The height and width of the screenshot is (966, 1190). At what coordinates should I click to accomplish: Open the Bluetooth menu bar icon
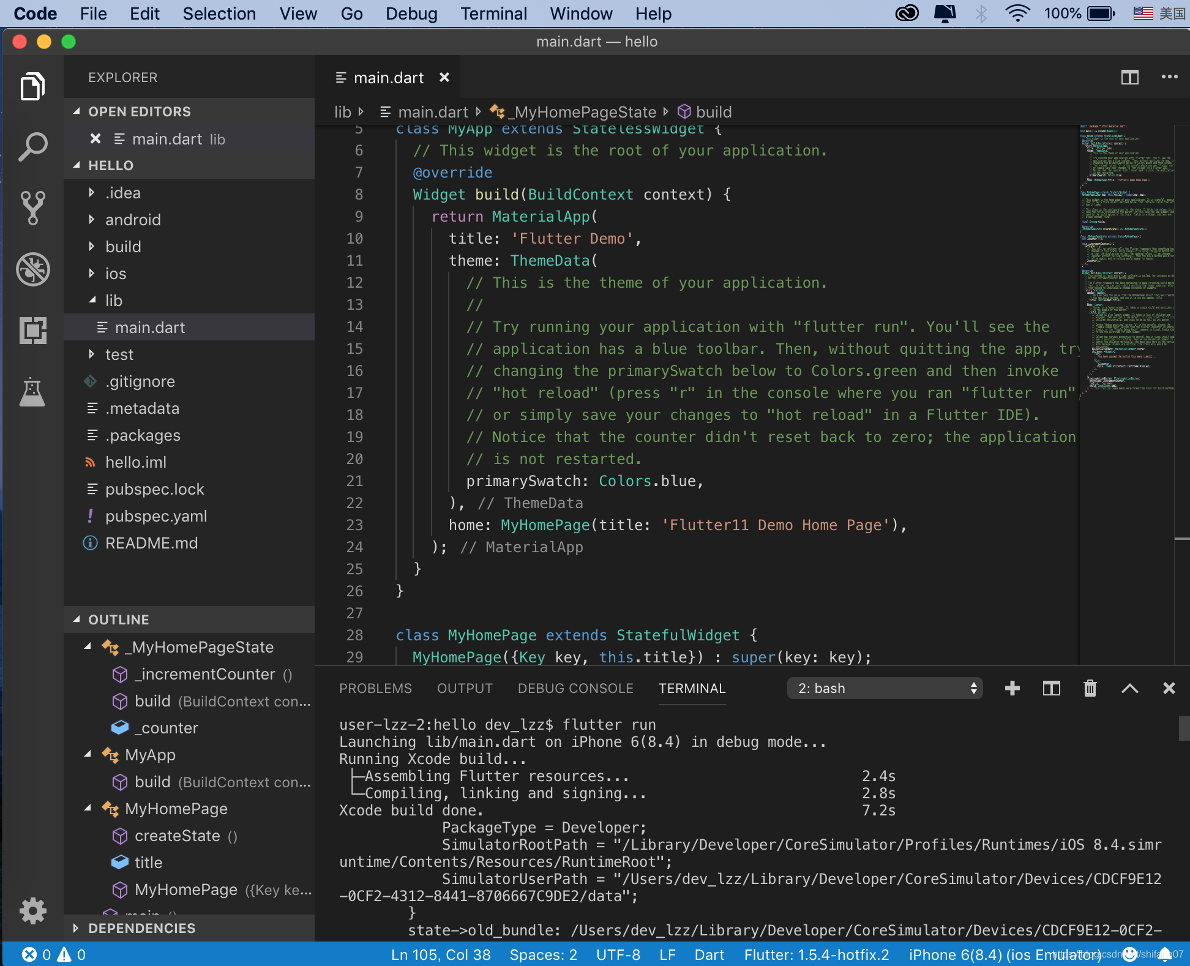(981, 13)
